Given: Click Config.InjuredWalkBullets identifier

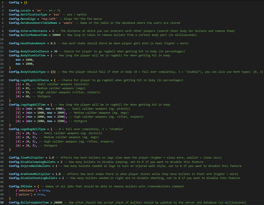Looking at the screenshot, I should tap(30, 166).
